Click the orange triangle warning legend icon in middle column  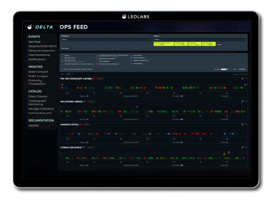click(97, 56)
